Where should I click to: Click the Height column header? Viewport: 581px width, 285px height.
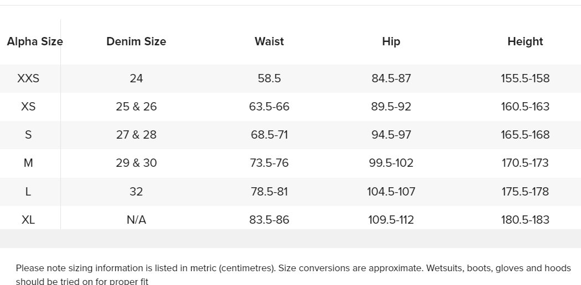click(525, 41)
